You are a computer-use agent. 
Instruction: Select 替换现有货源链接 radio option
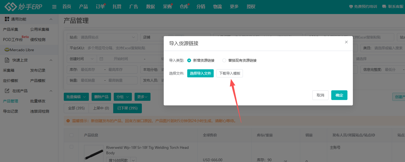tap(224, 60)
